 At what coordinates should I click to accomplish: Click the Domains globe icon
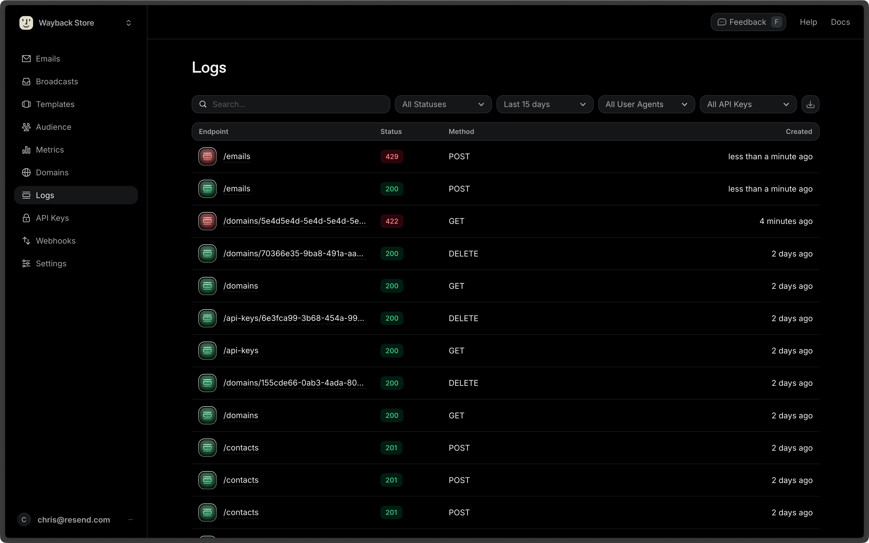(26, 172)
